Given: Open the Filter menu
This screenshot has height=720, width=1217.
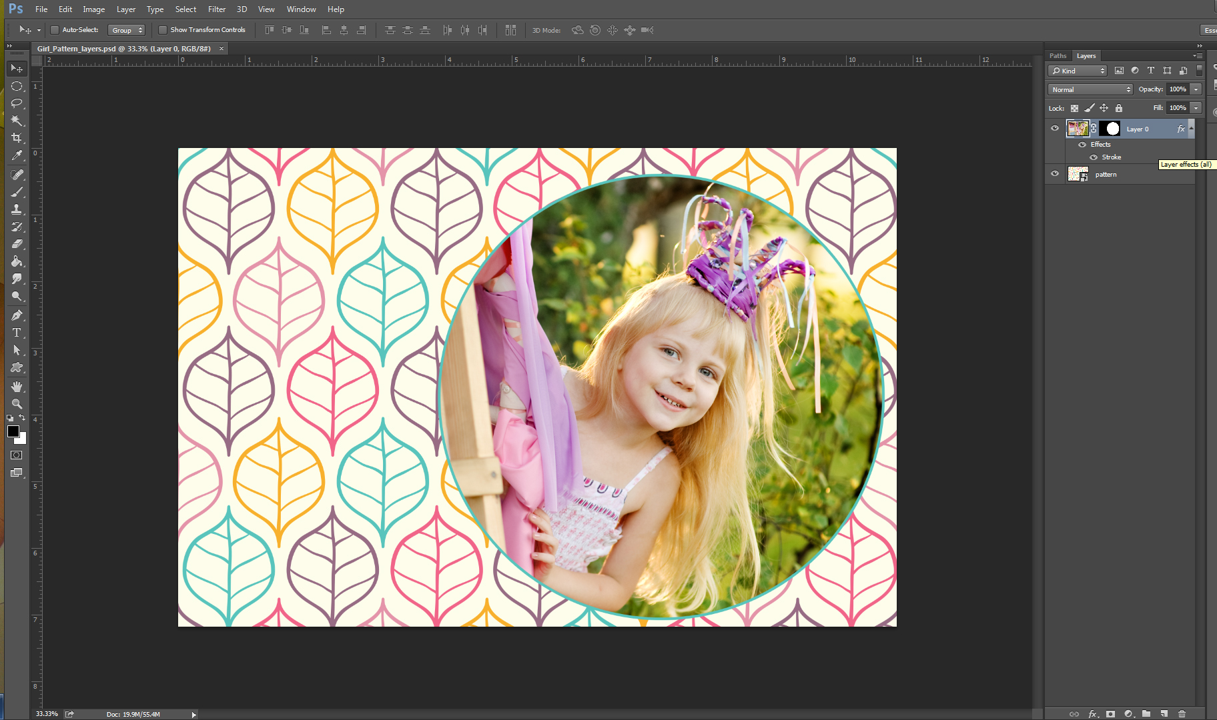Looking at the screenshot, I should [217, 9].
